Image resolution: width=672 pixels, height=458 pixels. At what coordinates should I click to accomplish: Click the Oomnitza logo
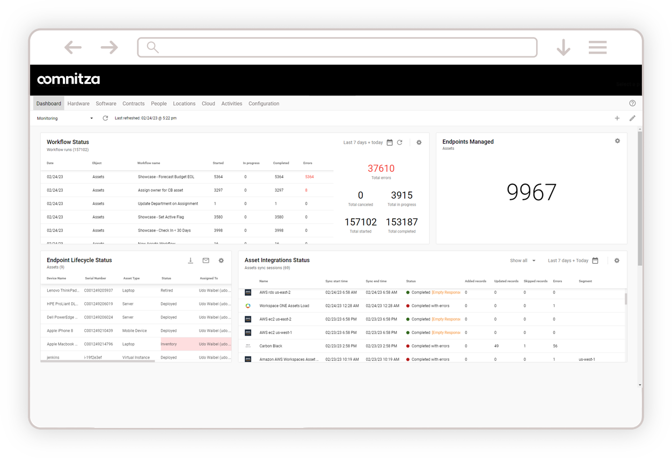point(68,79)
